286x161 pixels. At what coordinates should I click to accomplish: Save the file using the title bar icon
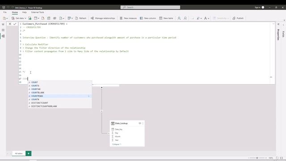click(4, 8)
